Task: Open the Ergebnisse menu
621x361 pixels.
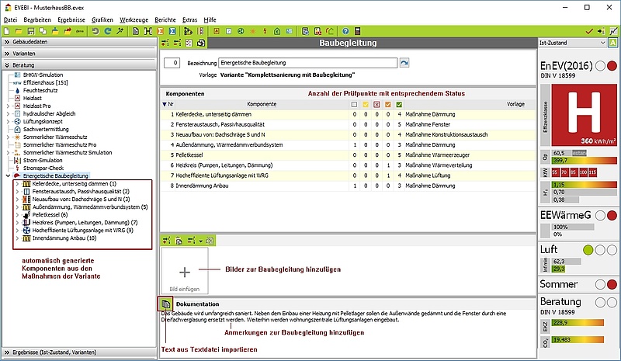Action: (x=71, y=20)
